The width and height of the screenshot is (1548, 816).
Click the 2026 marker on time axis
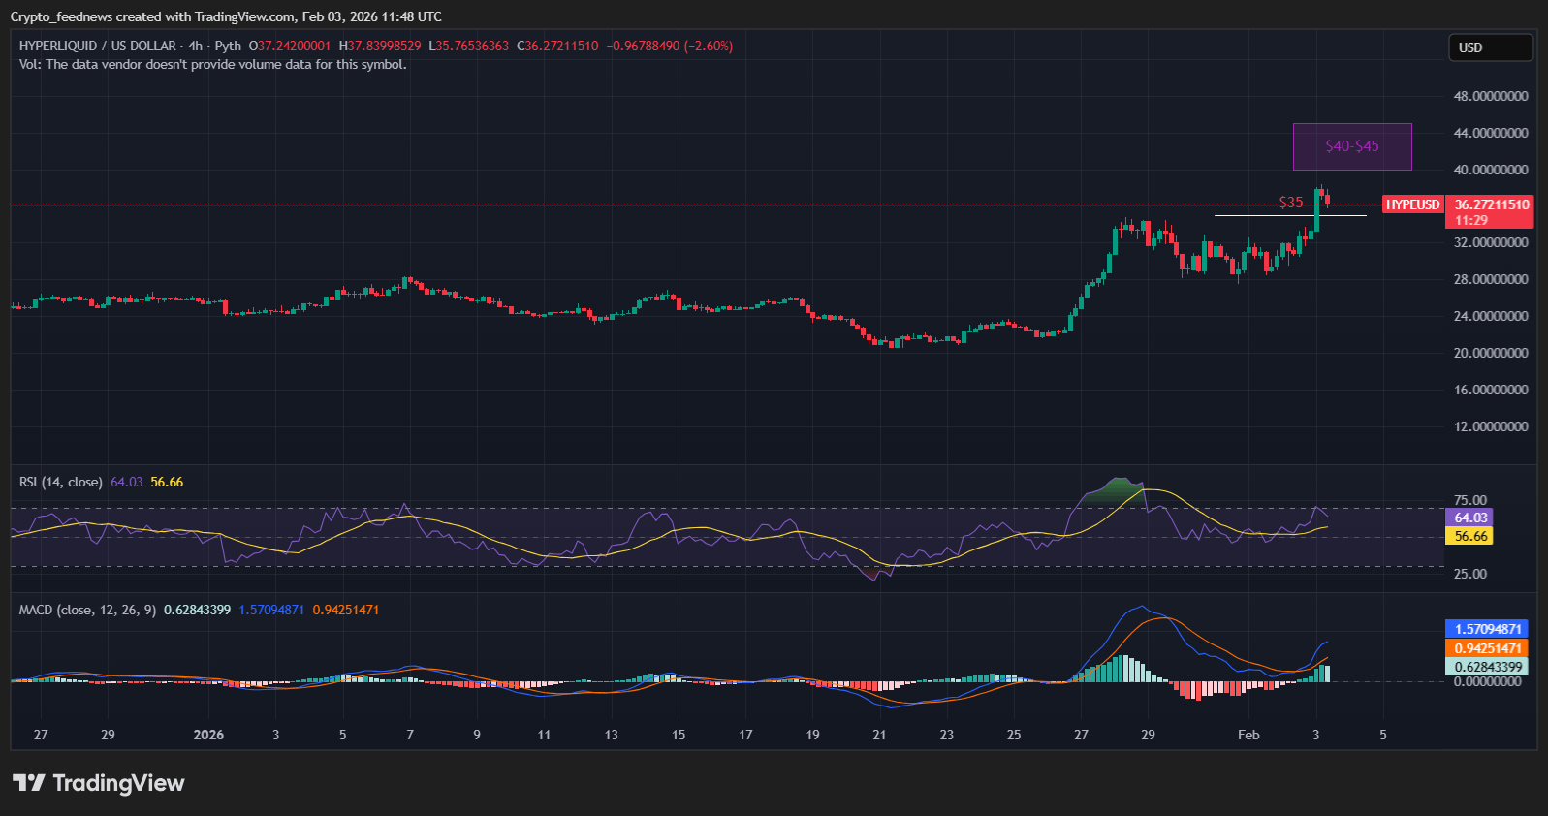point(208,735)
